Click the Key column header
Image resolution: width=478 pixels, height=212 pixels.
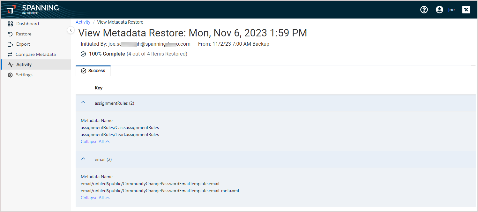coord(99,88)
